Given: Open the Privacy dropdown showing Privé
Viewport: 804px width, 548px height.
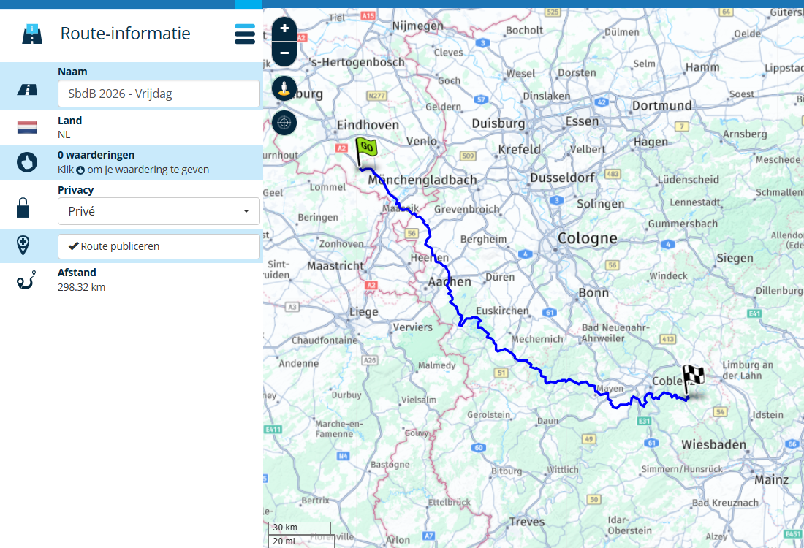Looking at the screenshot, I should (159, 211).
